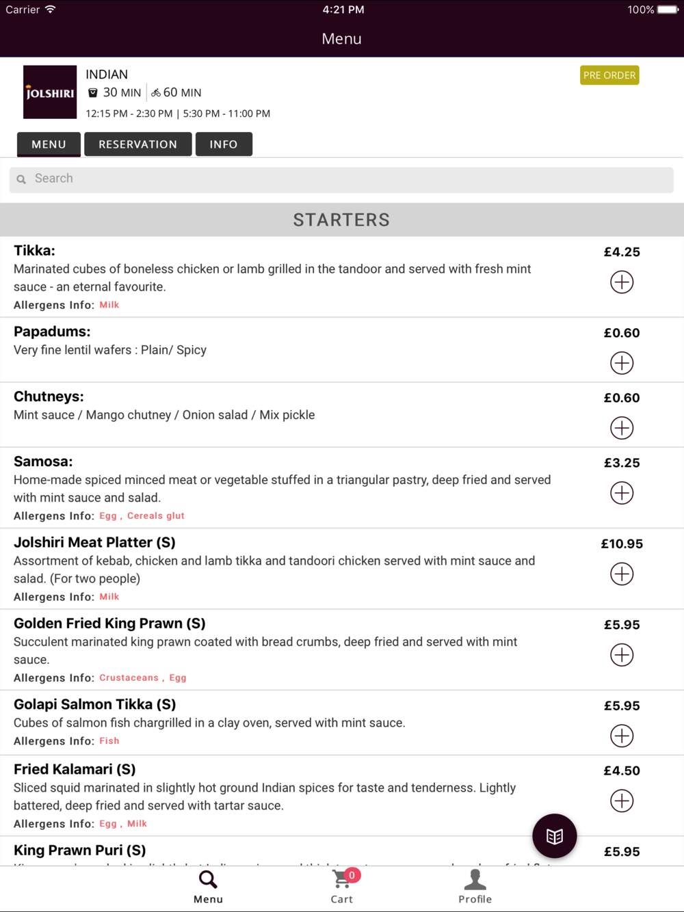Tap the Jolshiri restaurant logo
The height and width of the screenshot is (912, 684).
pyautogui.click(x=50, y=92)
